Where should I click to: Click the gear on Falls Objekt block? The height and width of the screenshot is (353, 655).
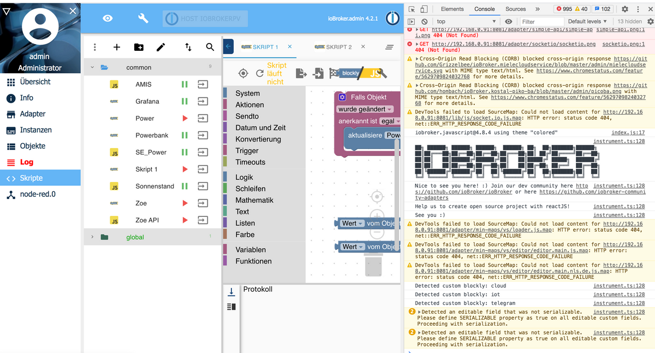[342, 97]
